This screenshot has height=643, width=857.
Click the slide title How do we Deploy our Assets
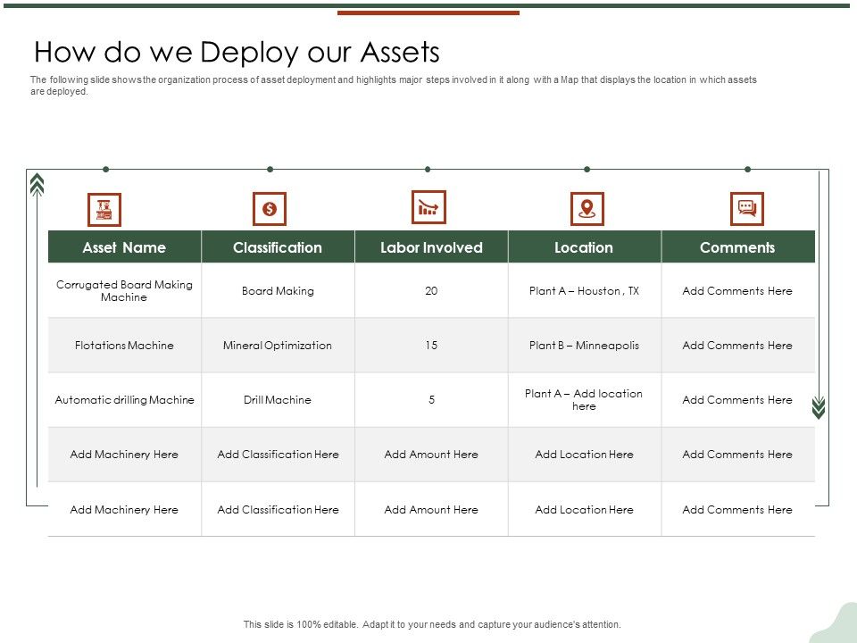coord(237,53)
